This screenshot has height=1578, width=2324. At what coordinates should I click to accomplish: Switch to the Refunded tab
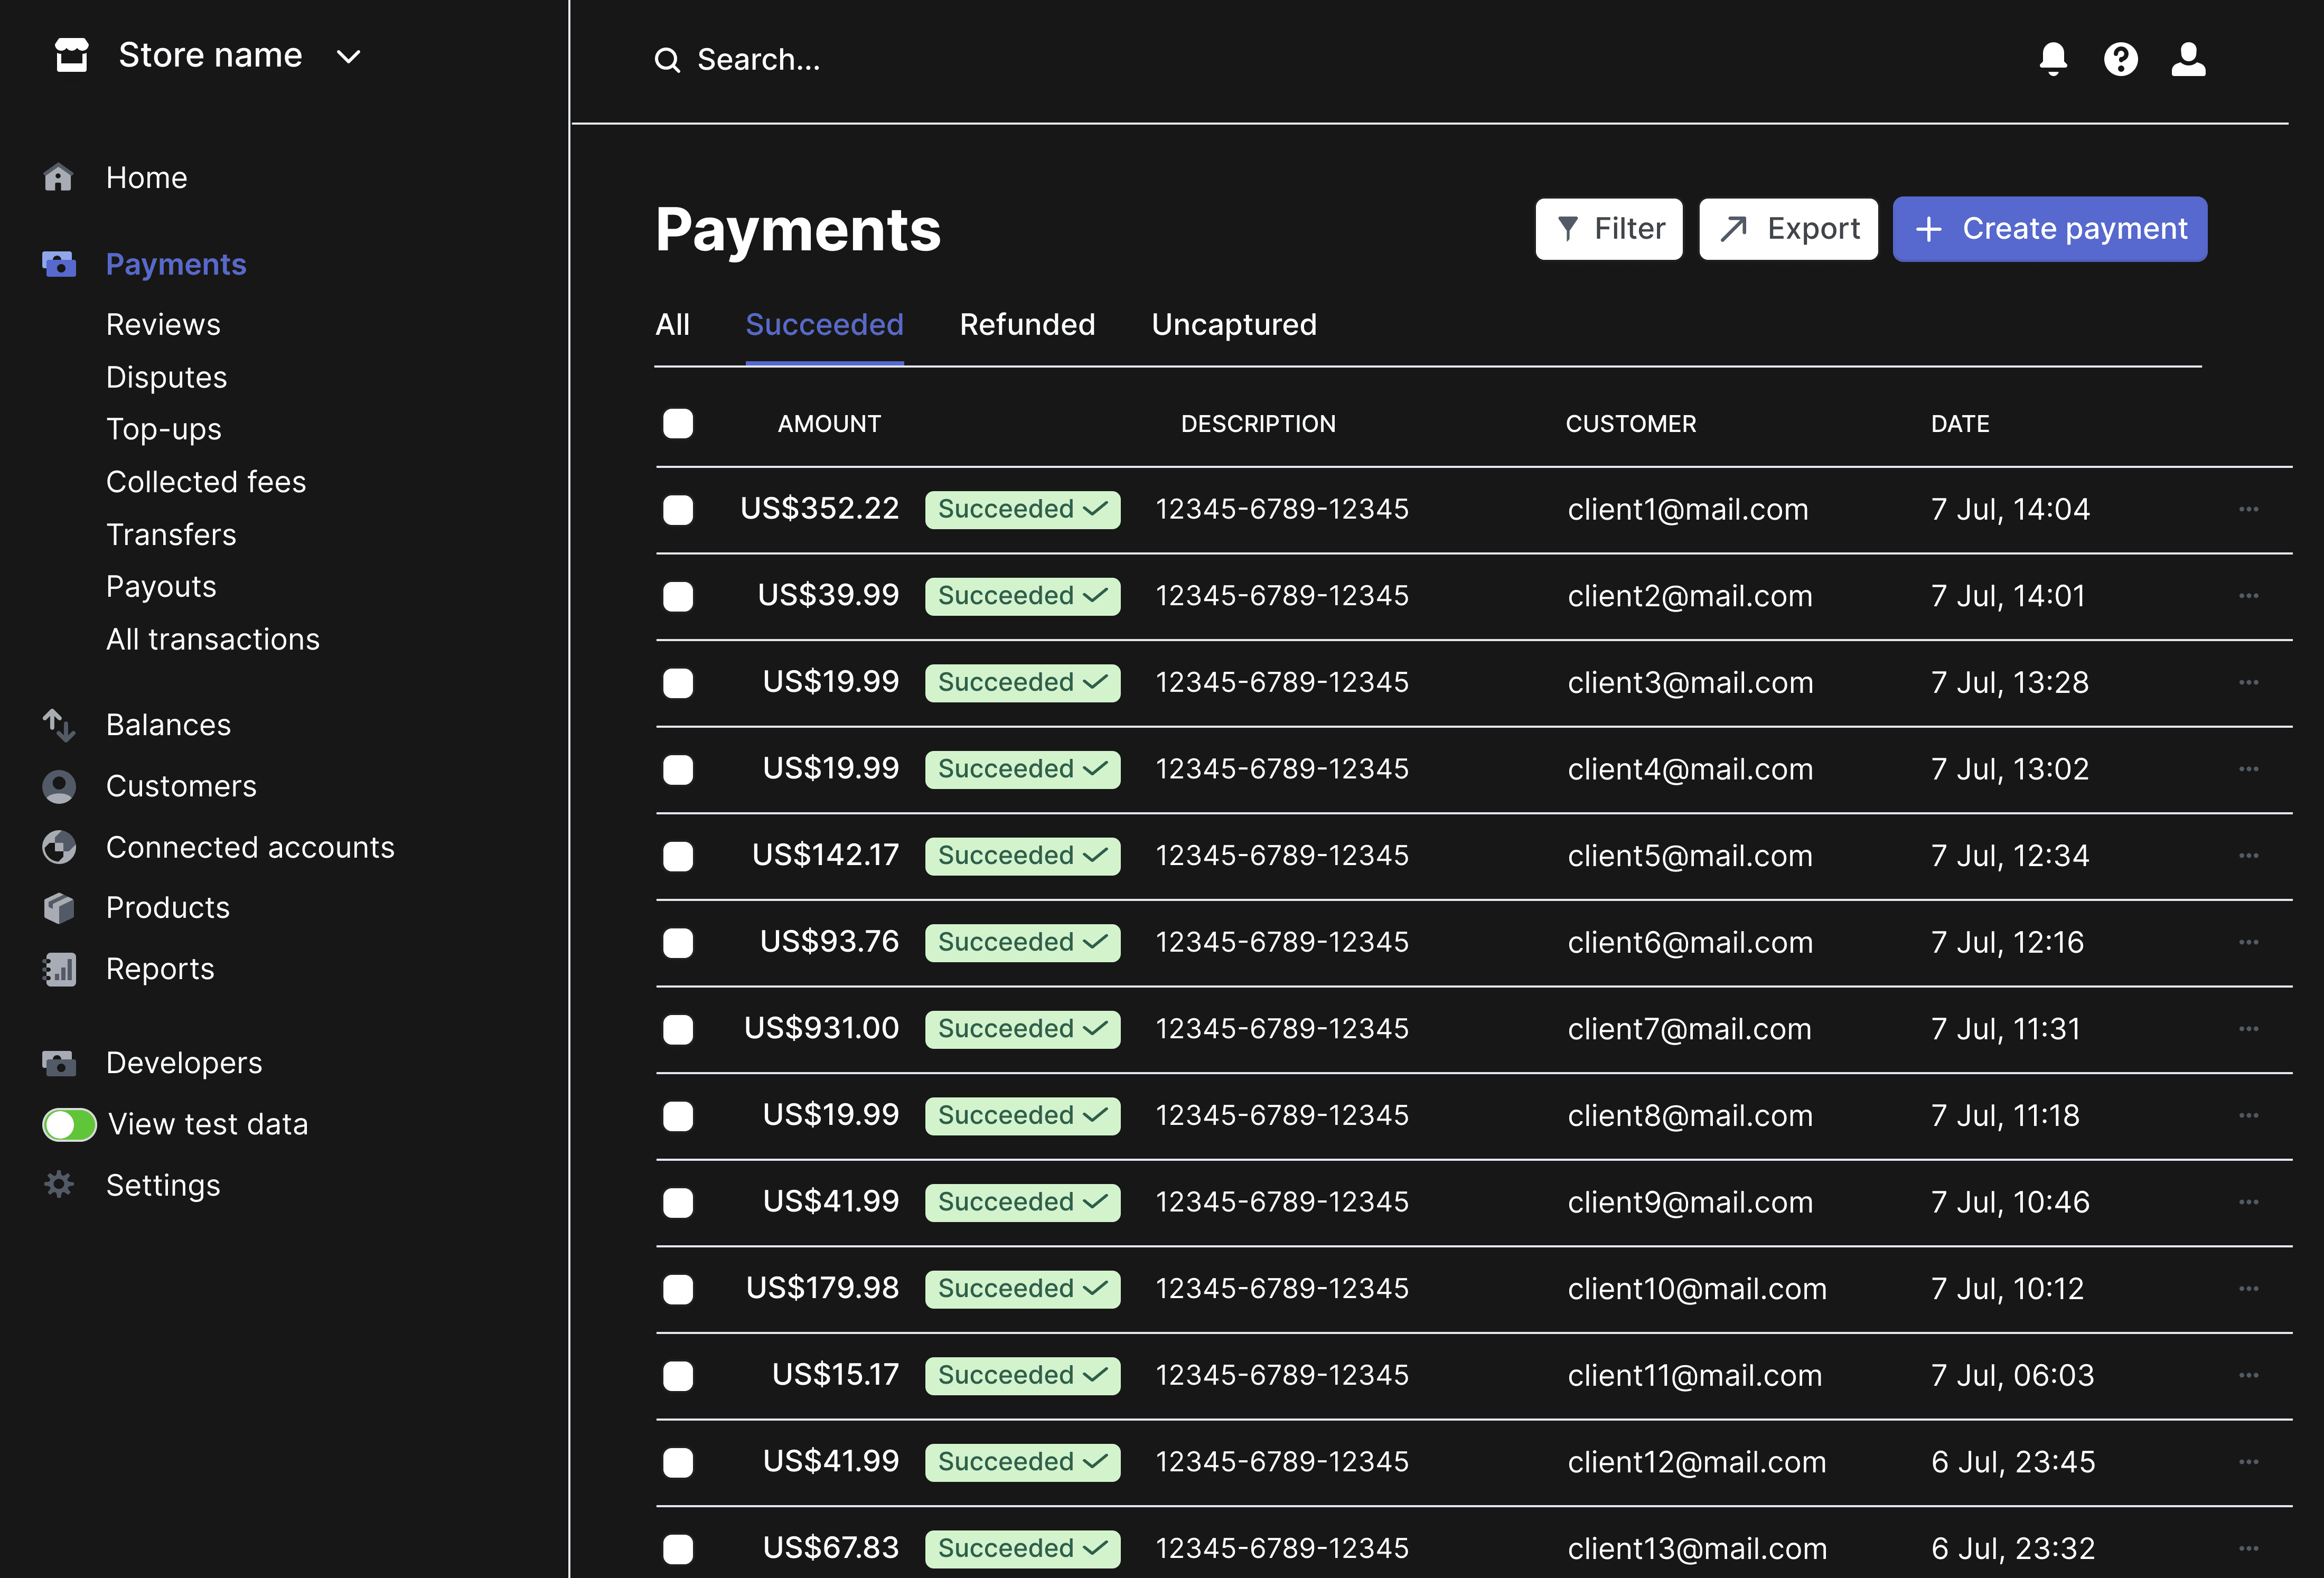1027,324
